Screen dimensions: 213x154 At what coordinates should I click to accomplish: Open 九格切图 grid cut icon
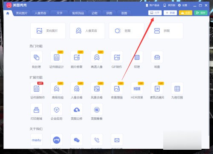tap(177, 88)
